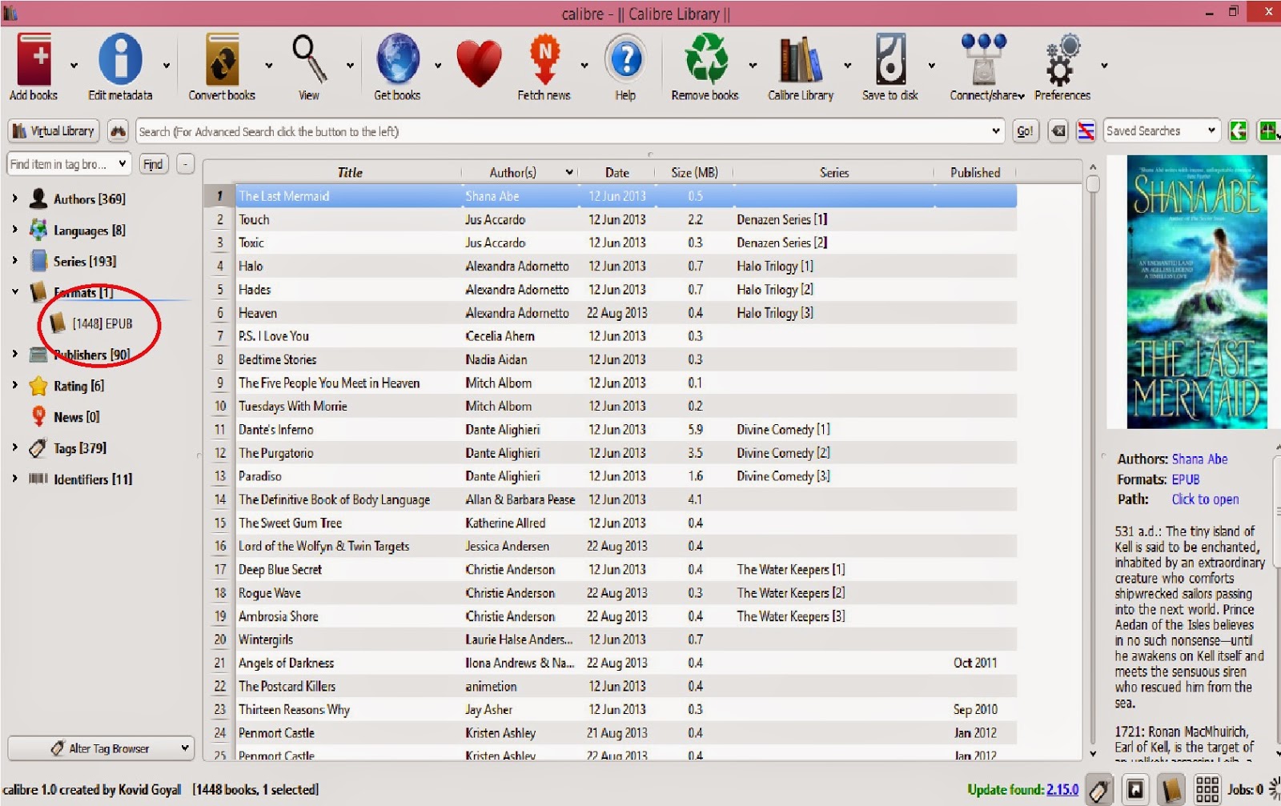Collapse all tag browser categories with minus button
This screenshot has width=1281, height=806.
[x=185, y=164]
